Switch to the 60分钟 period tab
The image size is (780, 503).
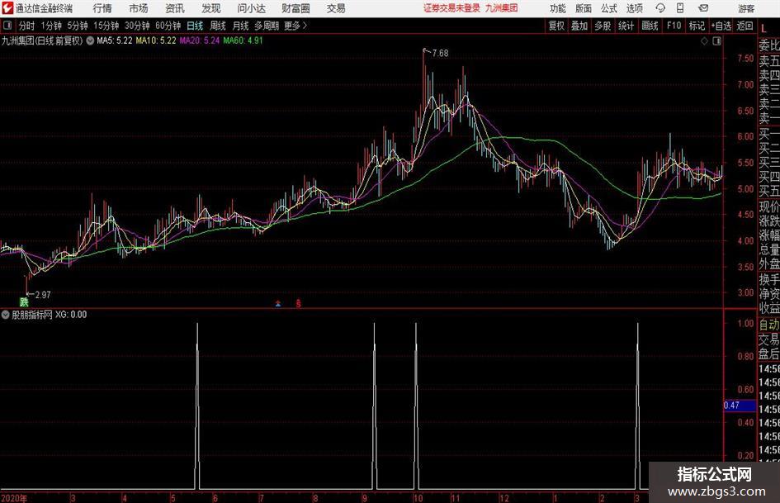tap(168, 26)
